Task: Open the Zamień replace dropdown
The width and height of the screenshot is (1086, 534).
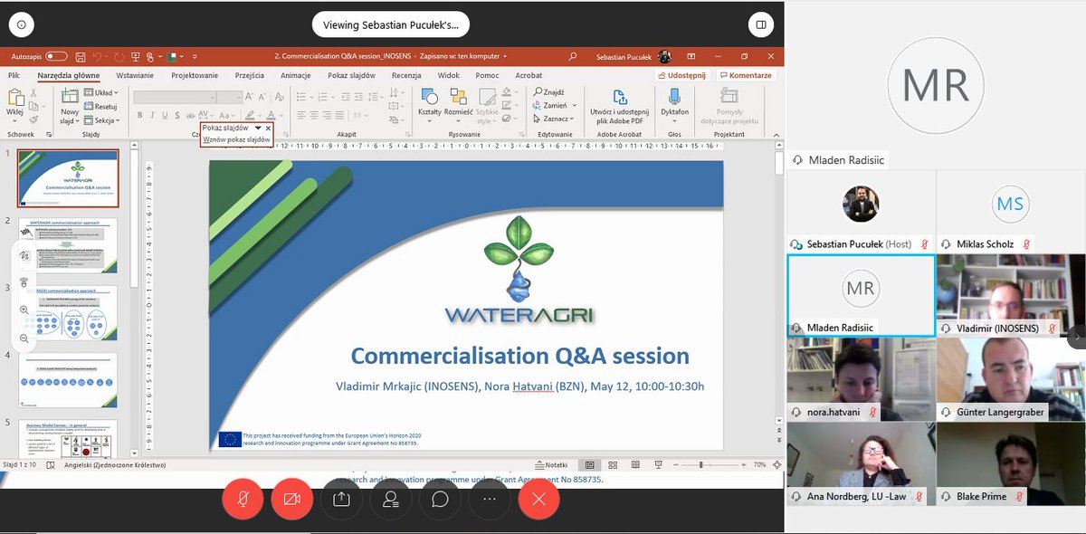Action: click(x=553, y=105)
